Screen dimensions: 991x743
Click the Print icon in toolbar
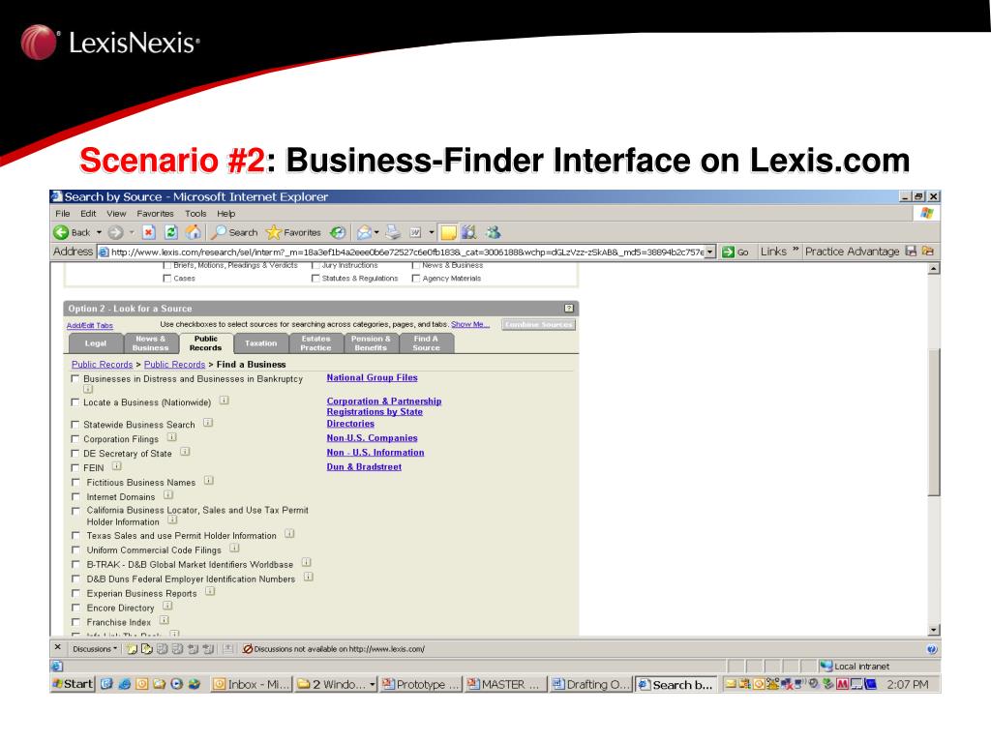(393, 232)
